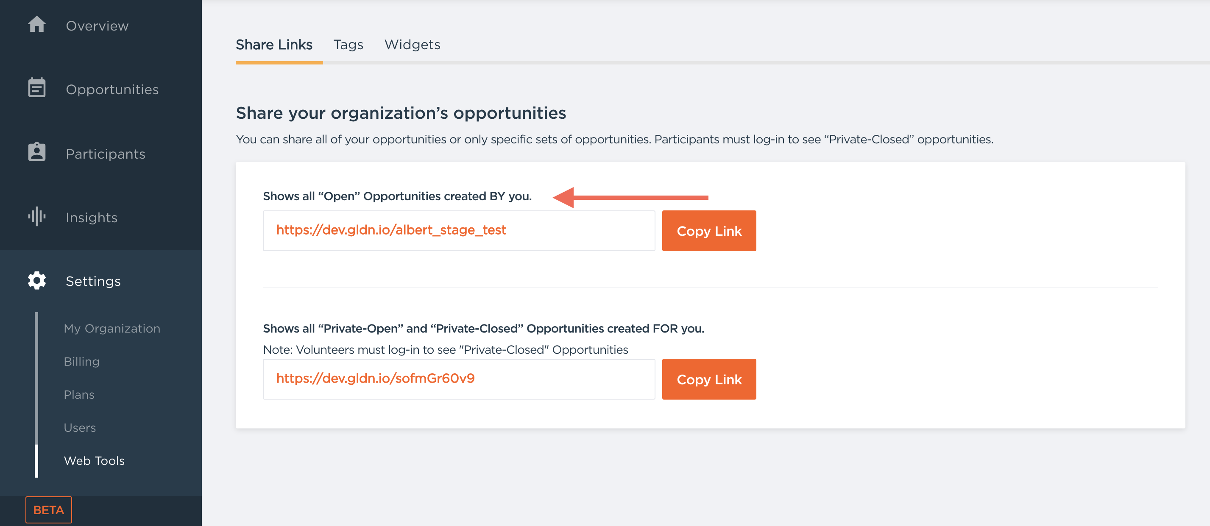Select the Share Links tab
Screen dimensions: 1210x526
click(x=274, y=45)
